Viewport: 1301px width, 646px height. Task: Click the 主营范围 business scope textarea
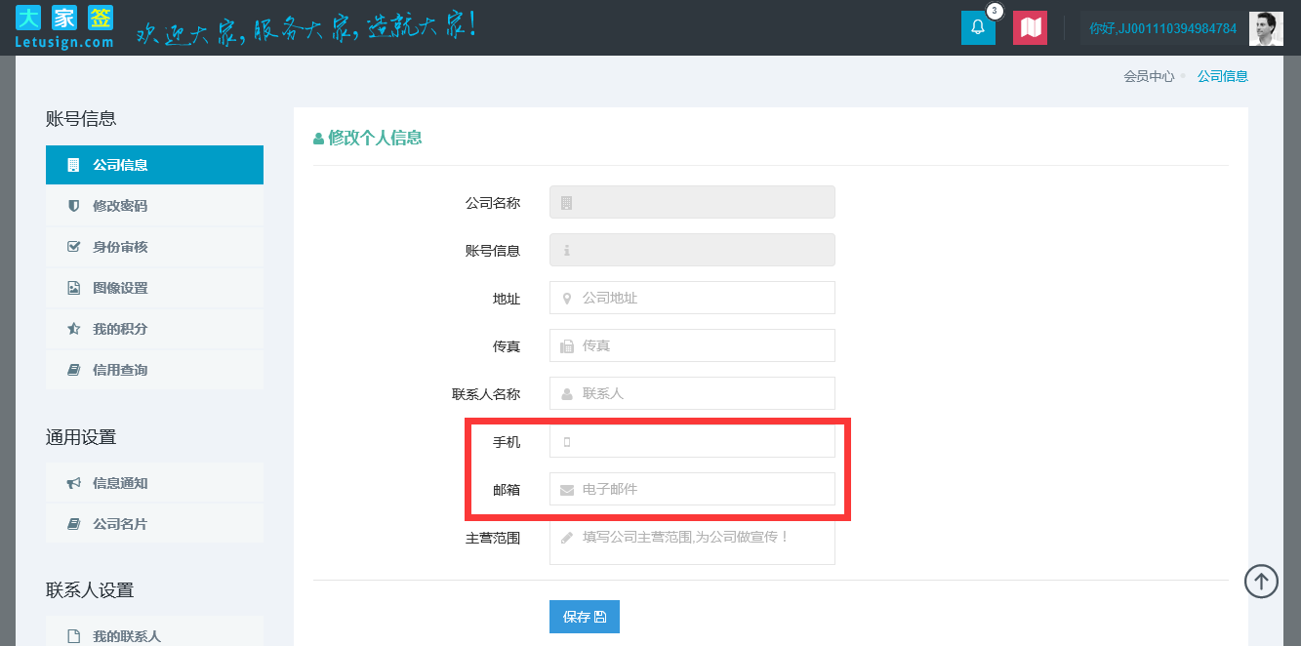(x=703, y=544)
